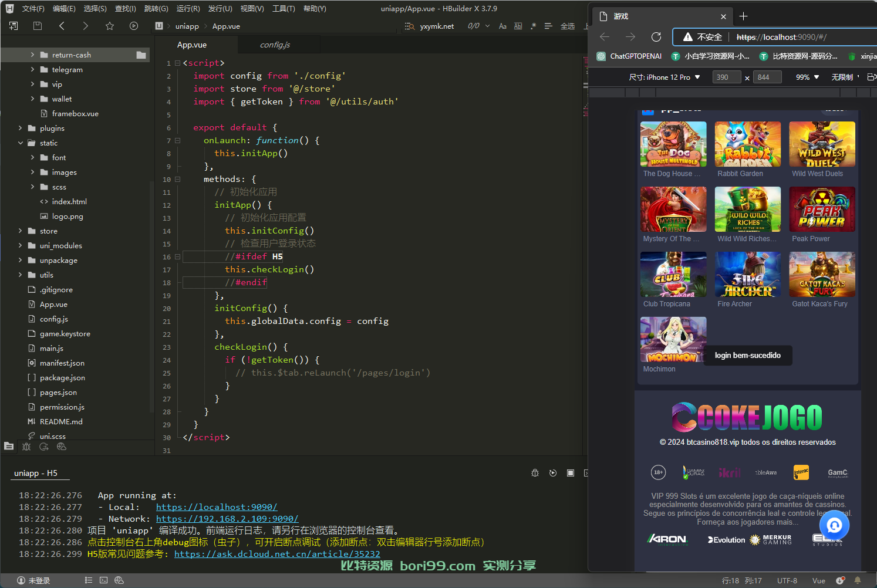Open the 文件(F) menu
Viewport: 877px width, 588px height.
coord(33,8)
